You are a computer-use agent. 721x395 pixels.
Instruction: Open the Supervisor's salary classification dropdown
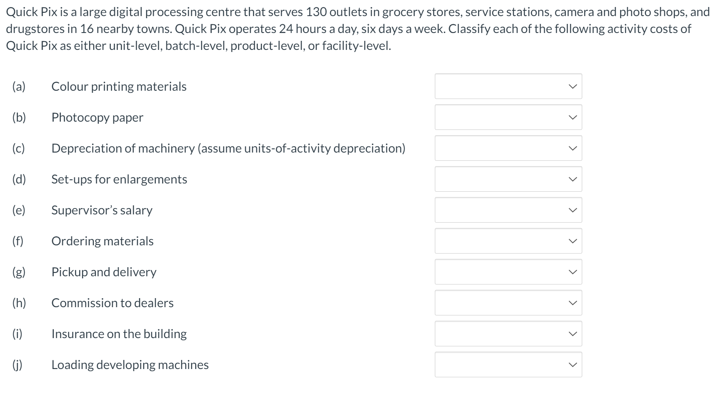coord(508,210)
